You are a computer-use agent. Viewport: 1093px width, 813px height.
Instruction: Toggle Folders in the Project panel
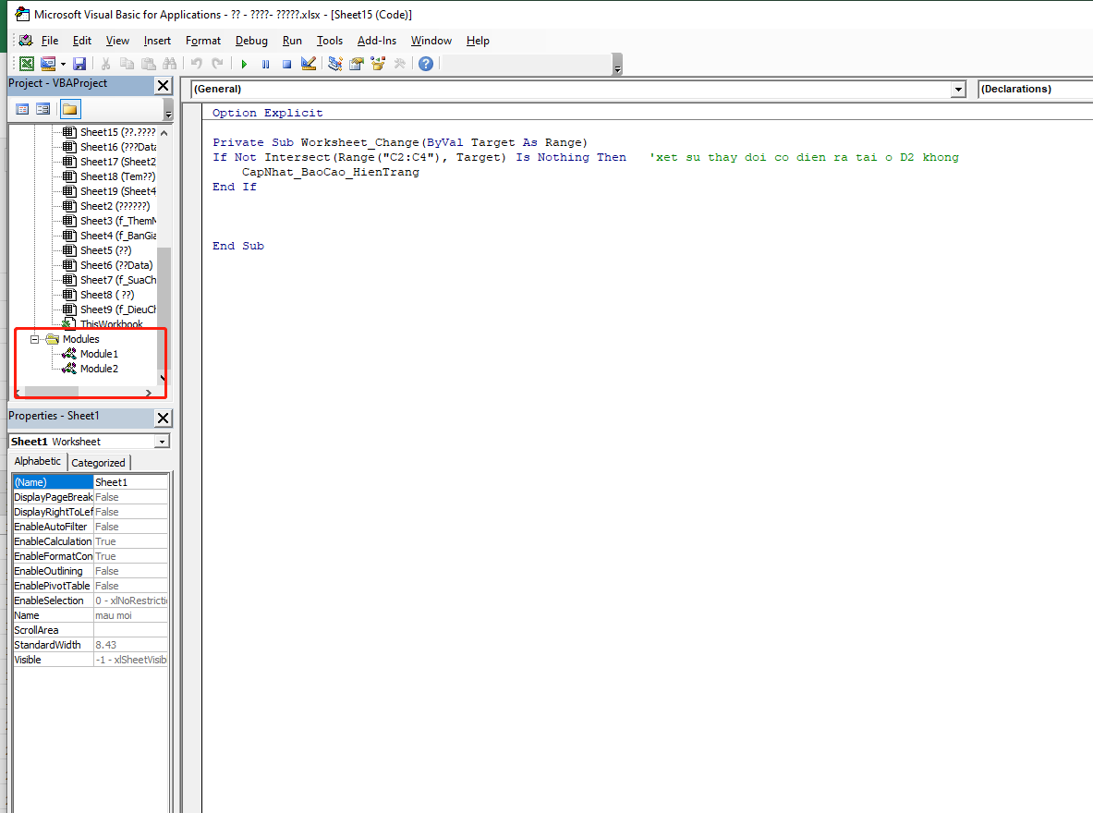point(69,109)
